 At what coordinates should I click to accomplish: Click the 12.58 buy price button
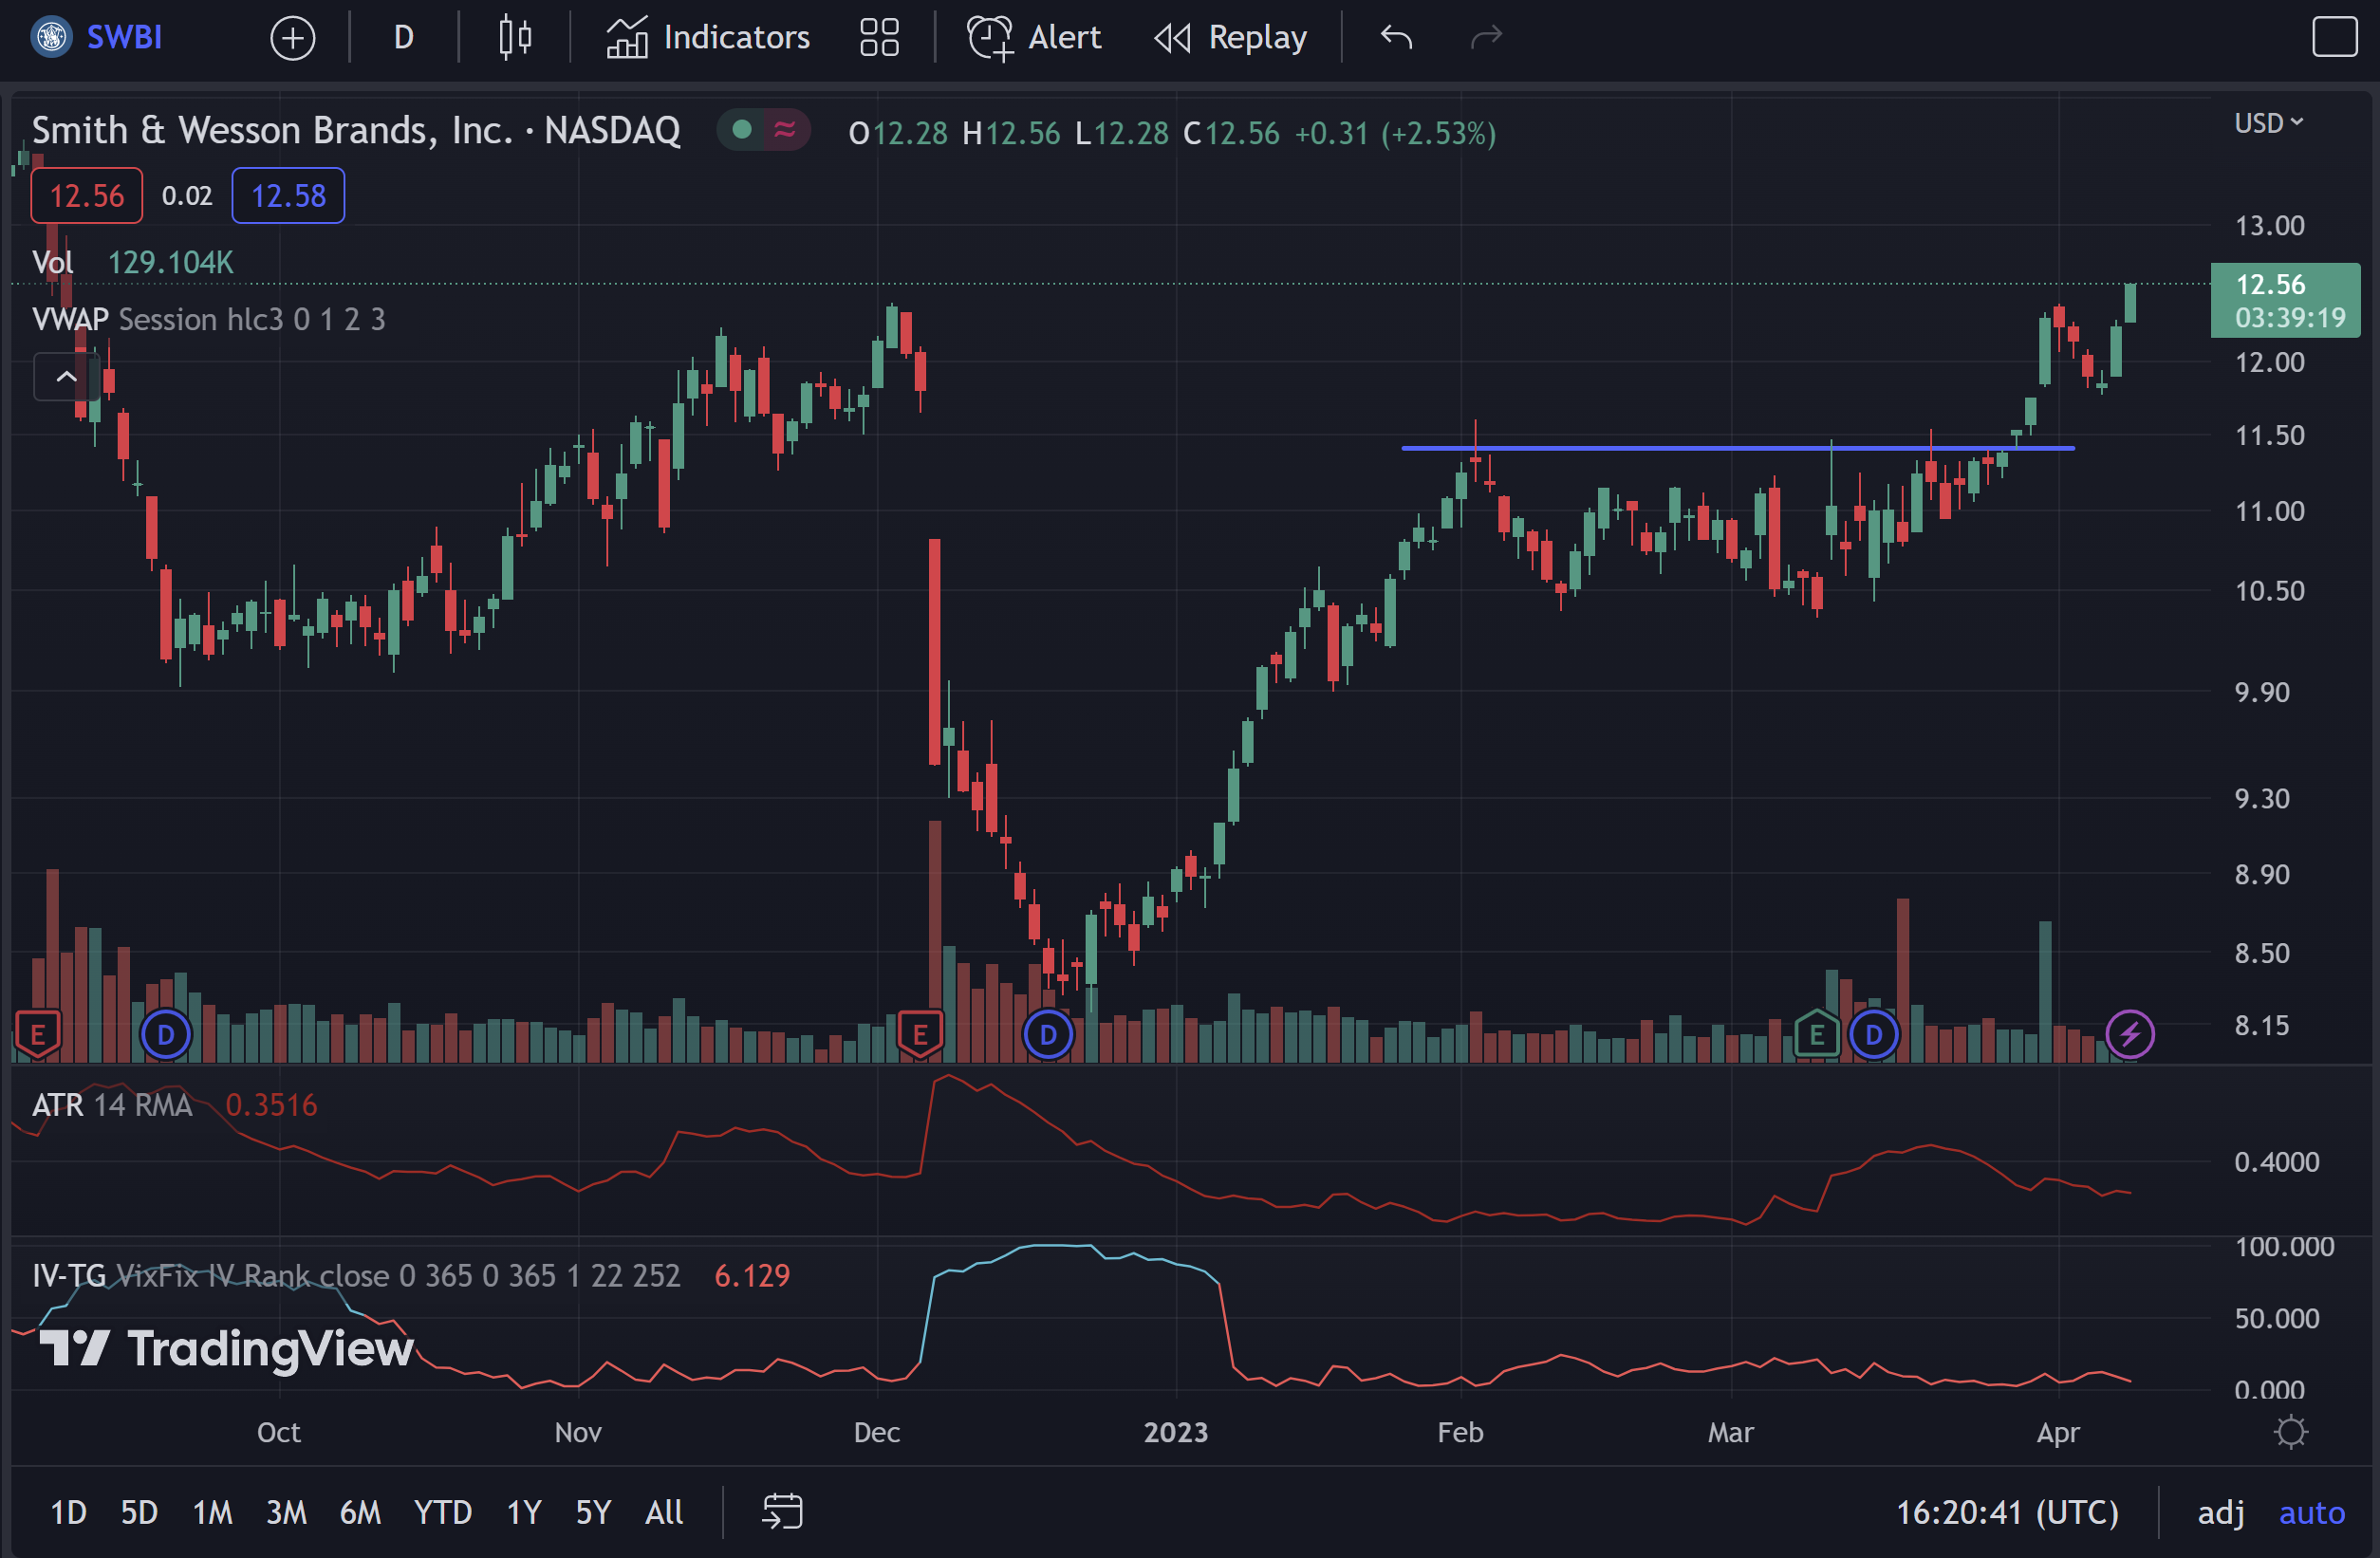(x=288, y=196)
